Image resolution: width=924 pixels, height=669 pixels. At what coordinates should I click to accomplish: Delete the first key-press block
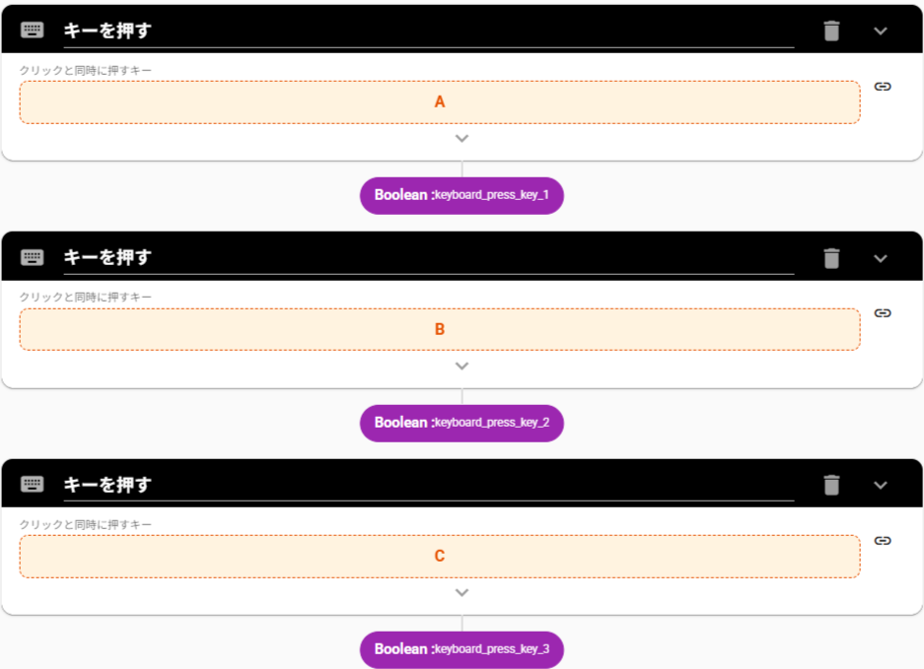click(831, 31)
